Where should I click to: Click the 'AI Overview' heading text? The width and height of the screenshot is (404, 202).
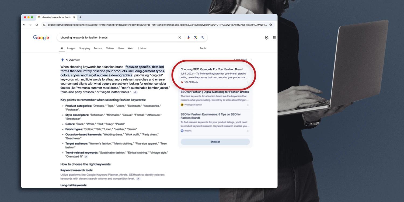(73, 60)
